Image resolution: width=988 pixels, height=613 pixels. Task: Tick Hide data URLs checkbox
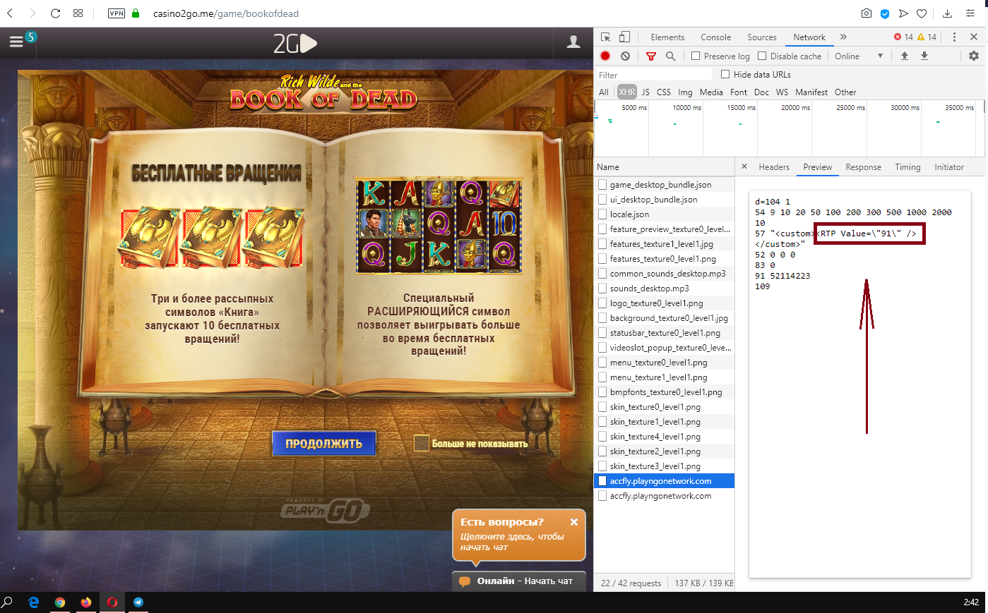725,74
